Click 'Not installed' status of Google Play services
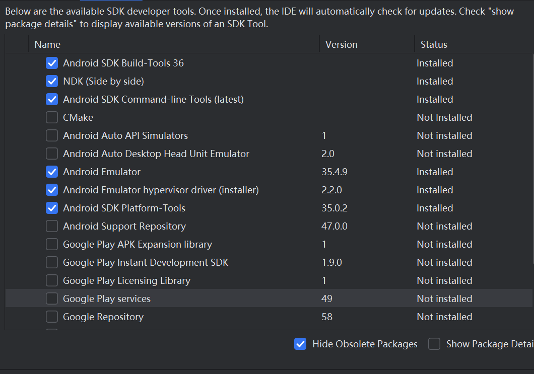This screenshot has height=374, width=534. pyautogui.click(x=444, y=298)
